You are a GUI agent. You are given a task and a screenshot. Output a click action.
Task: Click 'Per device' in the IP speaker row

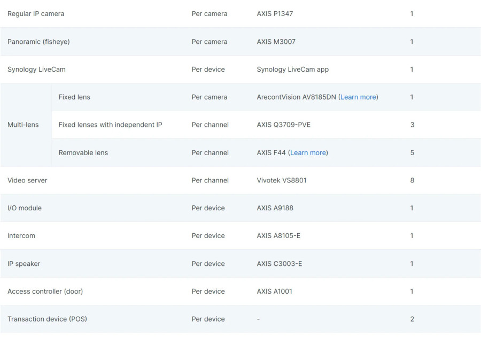tap(208, 264)
